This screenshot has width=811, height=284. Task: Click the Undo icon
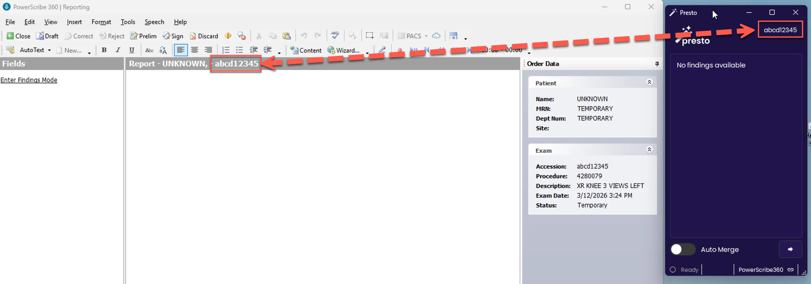click(x=303, y=35)
